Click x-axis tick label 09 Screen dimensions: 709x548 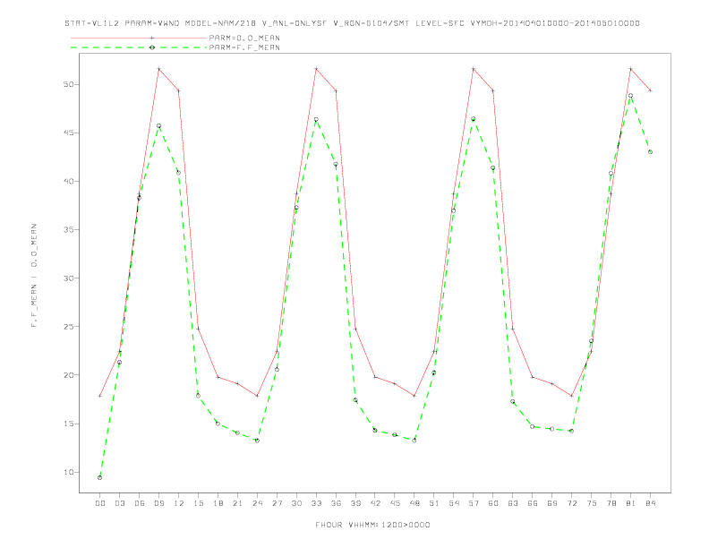point(158,503)
